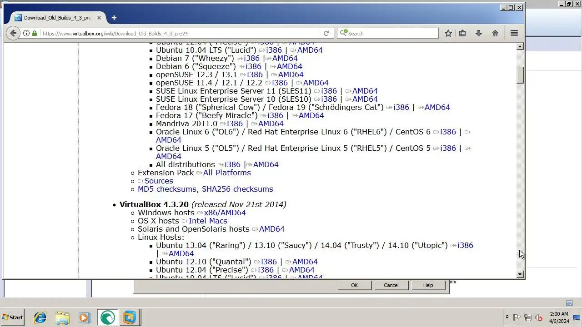The image size is (582, 327).
Task: Open Mandriva 2011.0 i386 link
Action: [x=235, y=124]
